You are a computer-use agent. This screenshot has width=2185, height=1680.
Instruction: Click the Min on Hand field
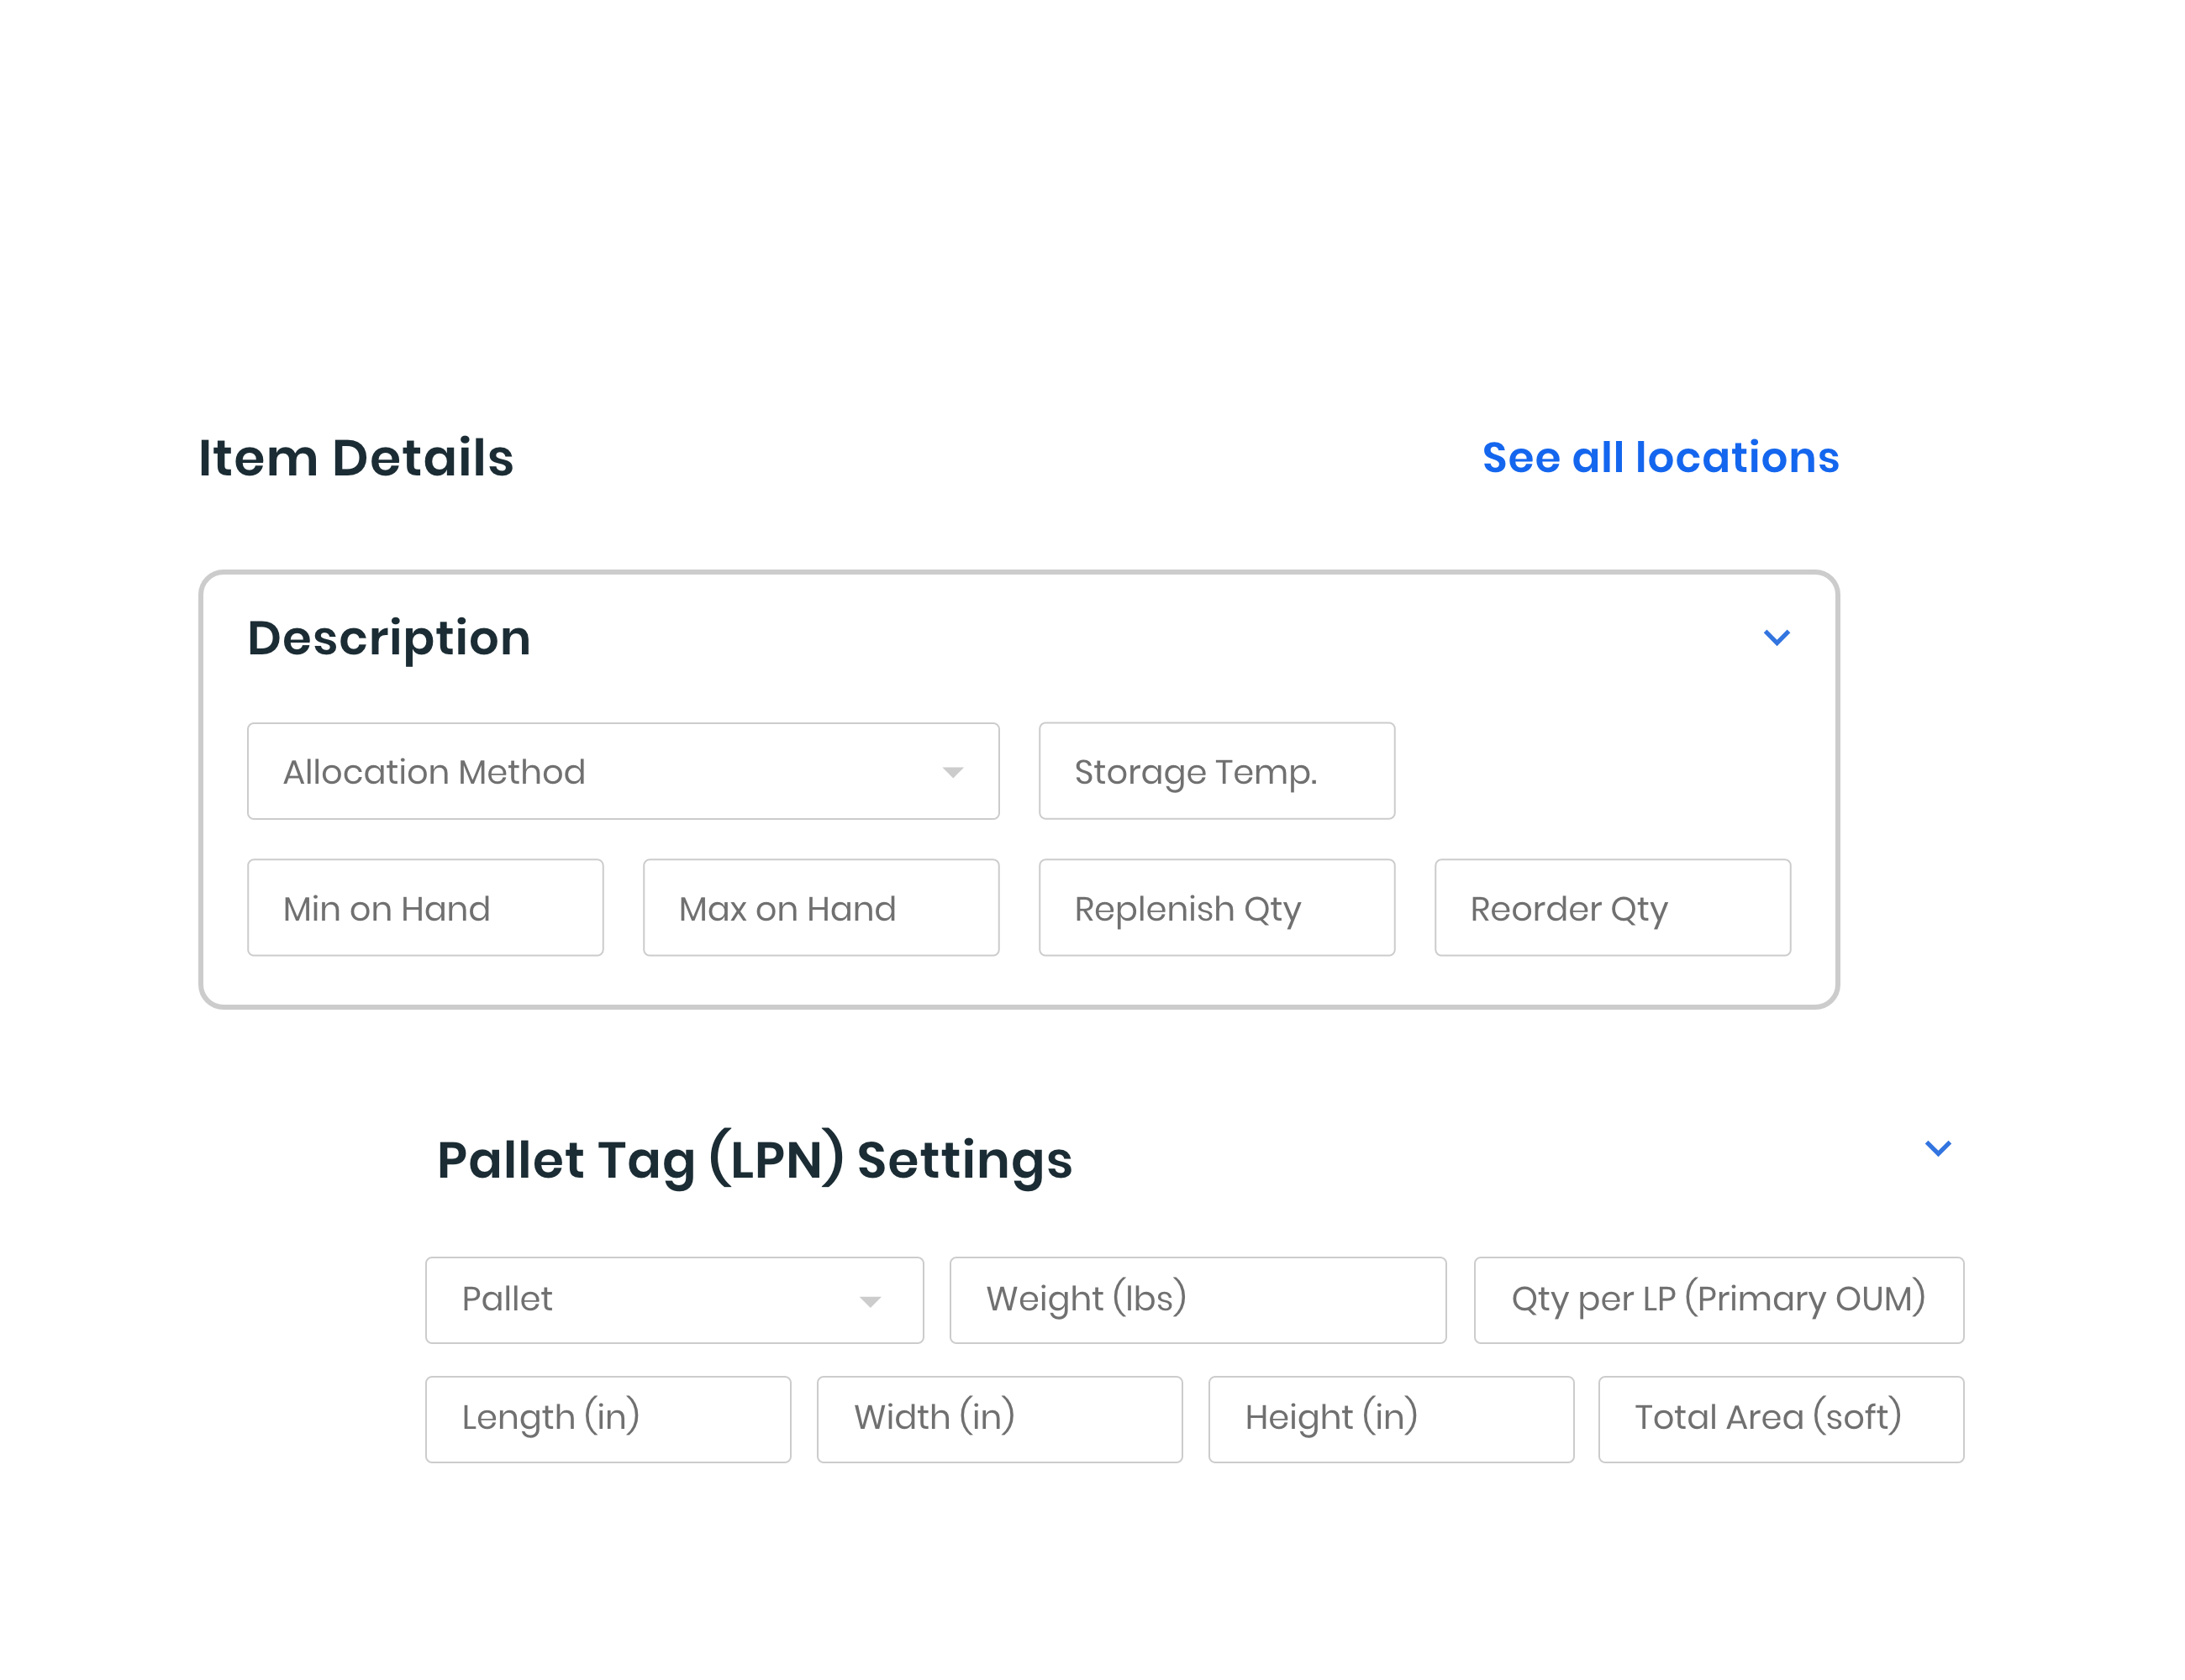[425, 908]
